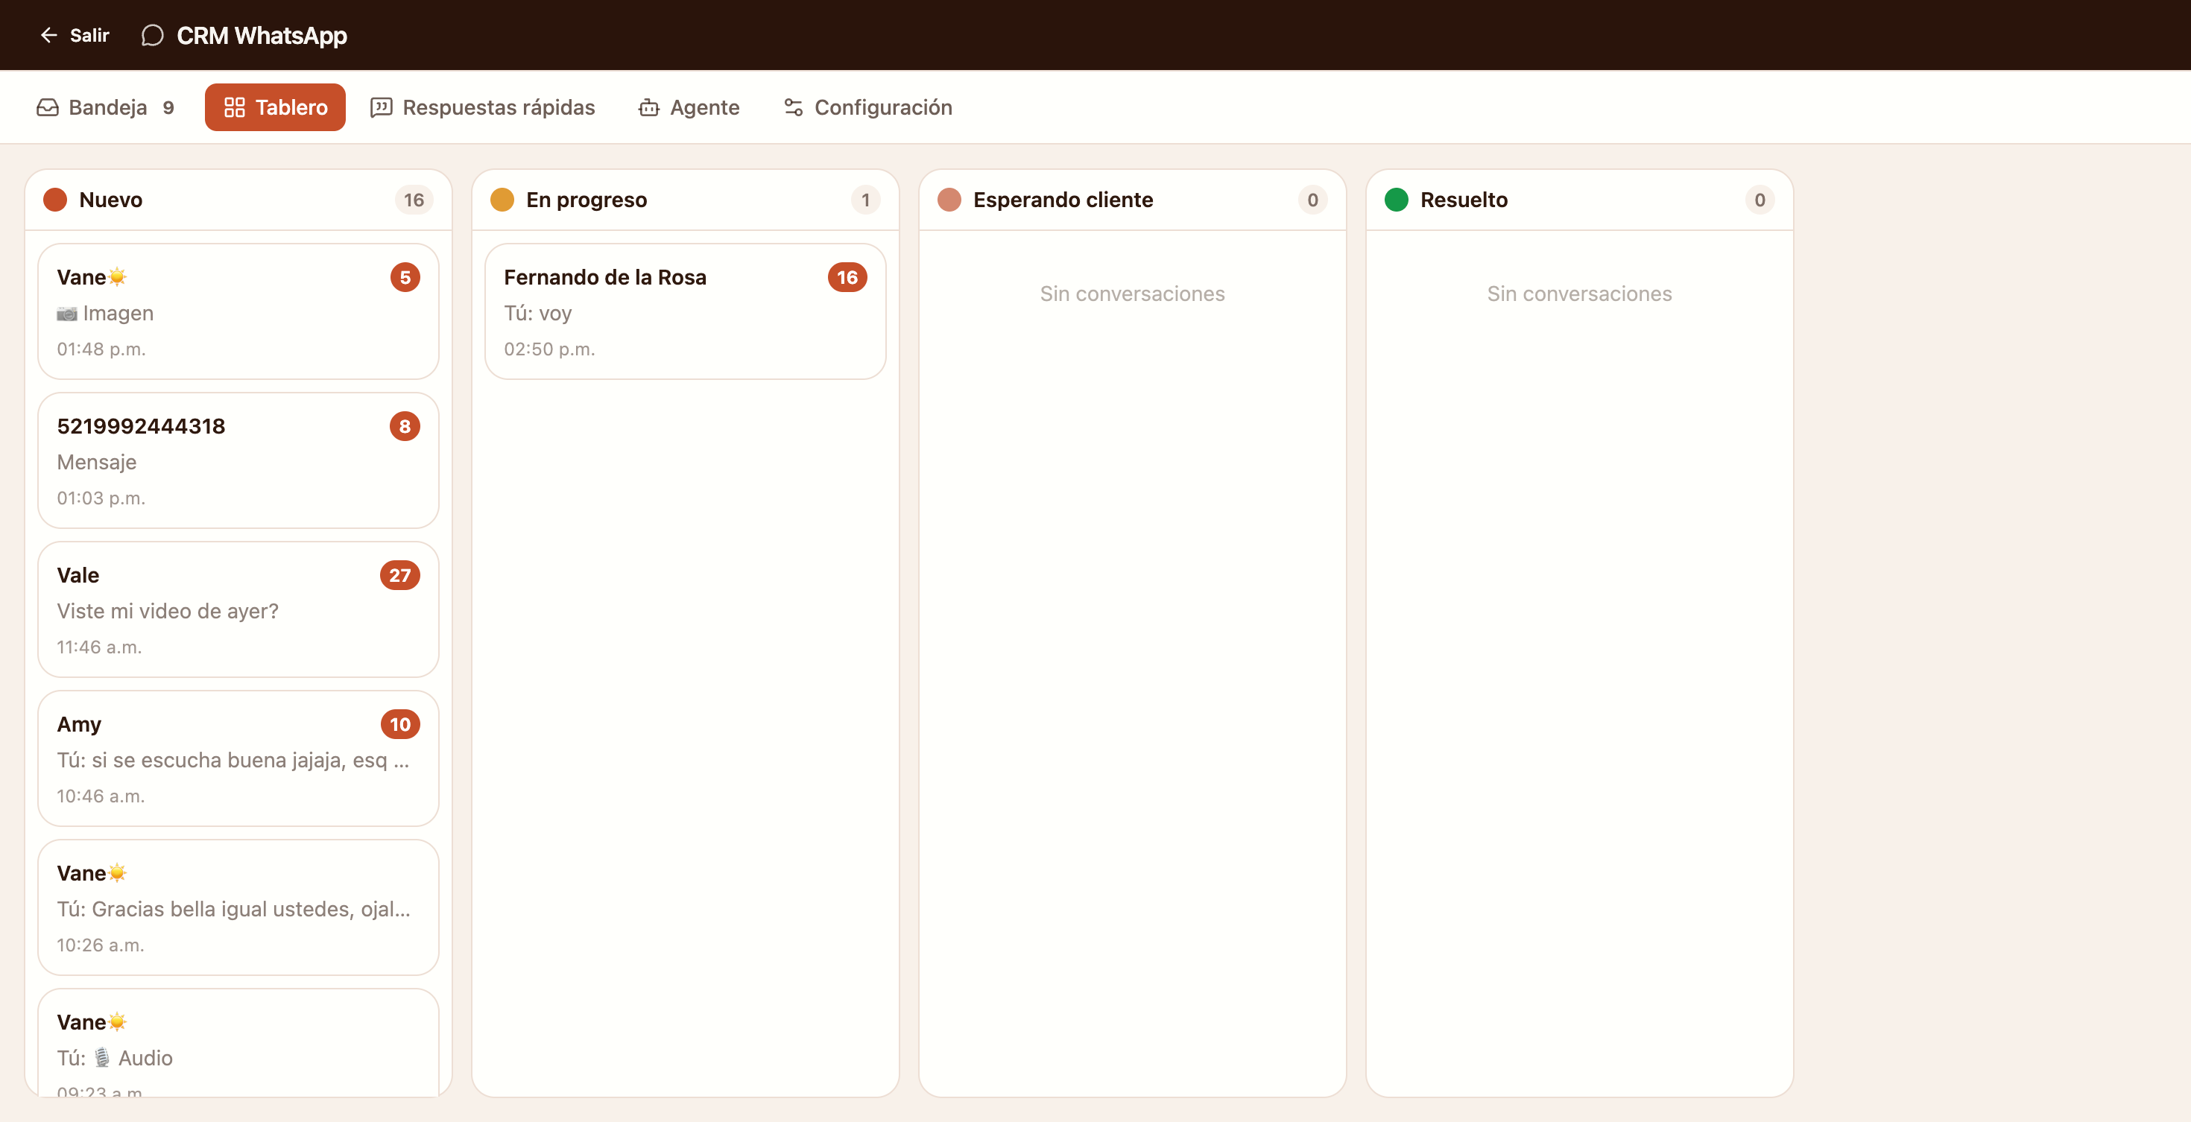Click the sliders icon next to Configuración
Viewport: 2191px width, 1122px height.
point(794,107)
